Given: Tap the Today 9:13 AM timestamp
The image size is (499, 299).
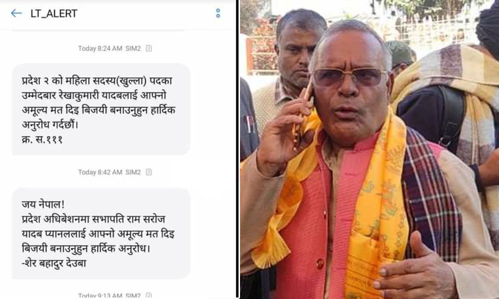Looking at the screenshot, I should coord(100,296).
